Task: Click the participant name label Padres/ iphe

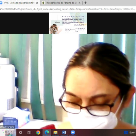Action: [7, 127]
